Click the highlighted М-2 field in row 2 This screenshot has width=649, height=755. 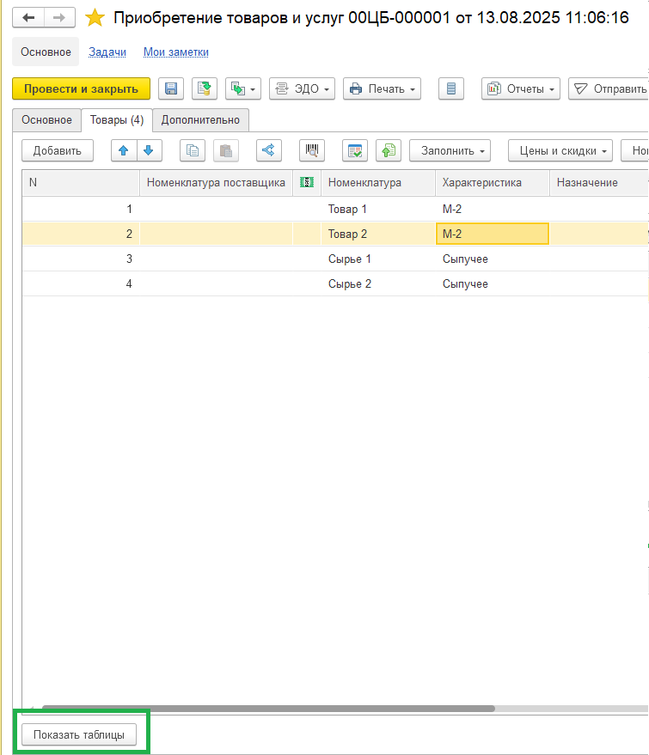tap(493, 234)
